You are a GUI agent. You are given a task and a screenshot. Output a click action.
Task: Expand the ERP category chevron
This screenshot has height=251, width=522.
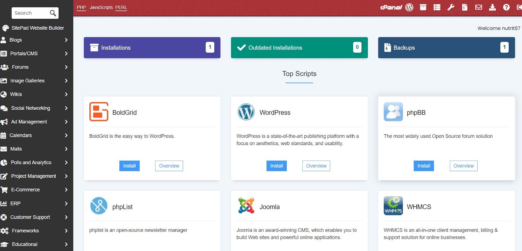pos(66,203)
